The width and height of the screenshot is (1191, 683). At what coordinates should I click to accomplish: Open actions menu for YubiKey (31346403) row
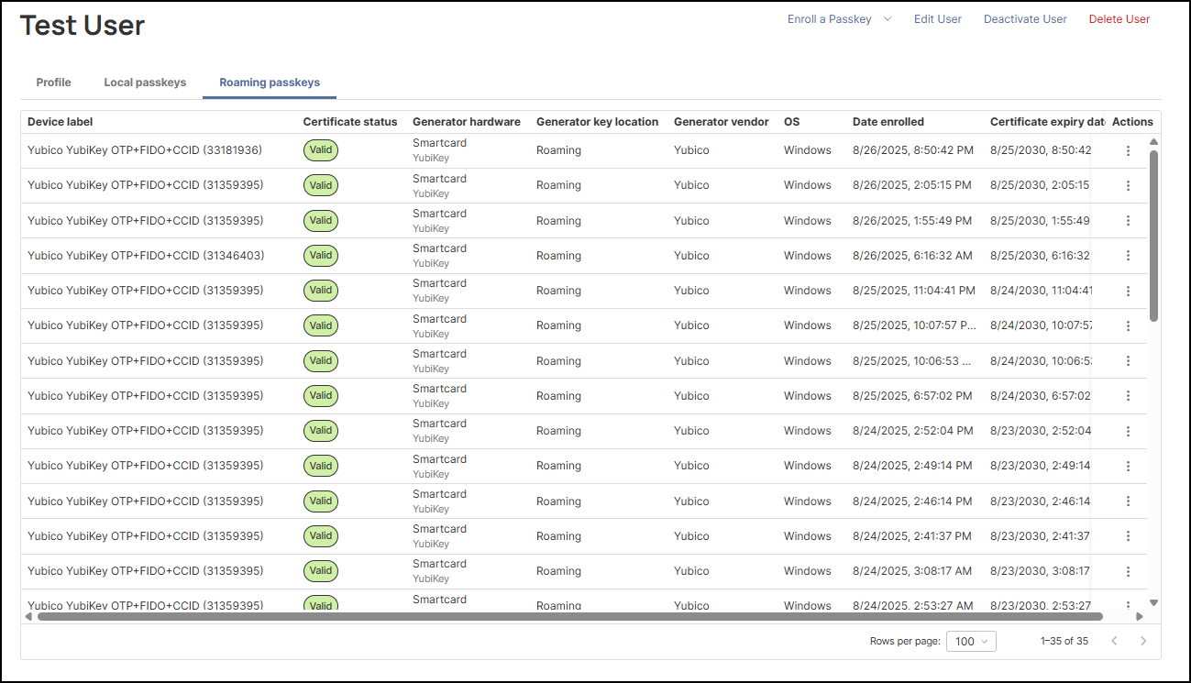point(1128,256)
